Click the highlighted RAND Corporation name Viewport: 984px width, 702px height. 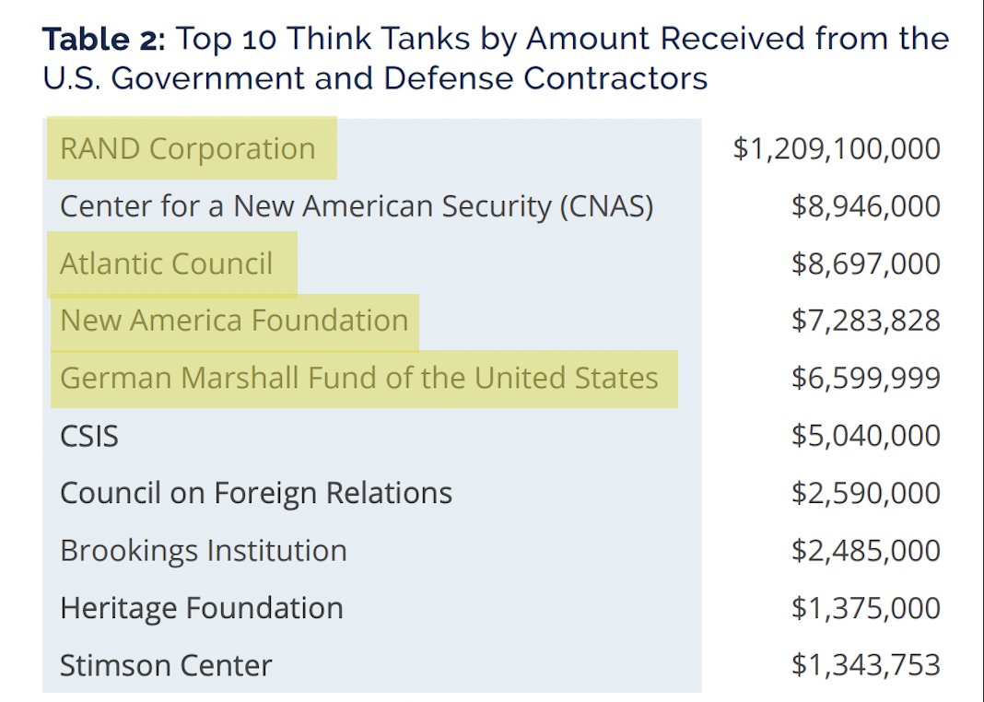pyautogui.click(x=187, y=148)
